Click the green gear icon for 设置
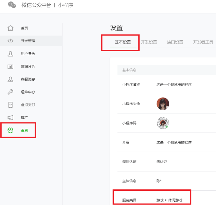 10,131
